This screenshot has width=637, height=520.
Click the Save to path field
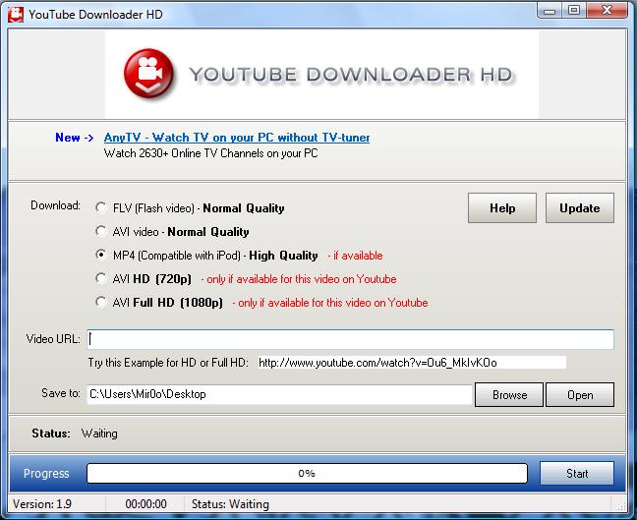(x=279, y=394)
